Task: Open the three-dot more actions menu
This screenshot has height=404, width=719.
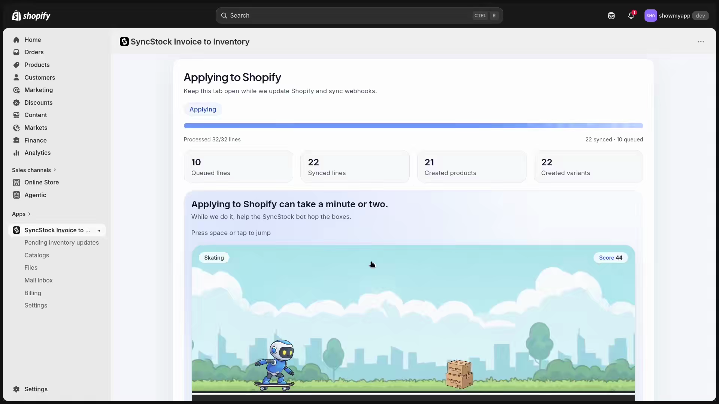Action: [x=701, y=42]
